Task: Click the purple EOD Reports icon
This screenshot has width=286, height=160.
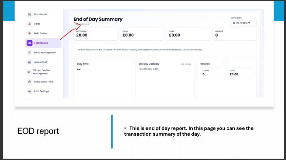Action: point(30,43)
